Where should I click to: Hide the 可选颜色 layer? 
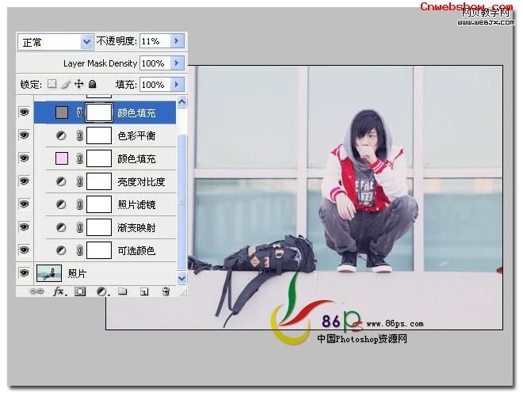tap(25, 250)
